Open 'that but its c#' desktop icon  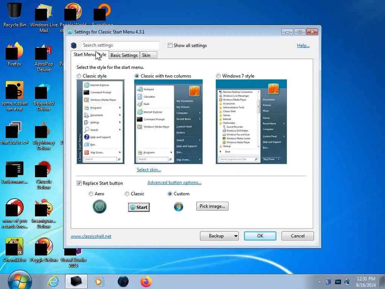15,133
